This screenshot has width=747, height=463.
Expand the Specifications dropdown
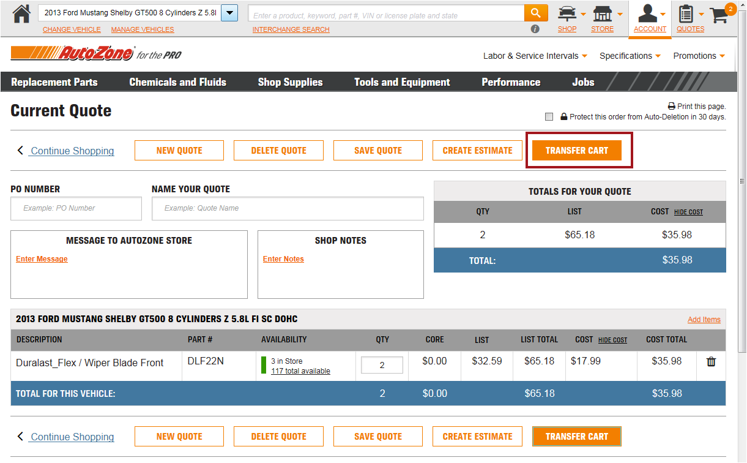630,56
